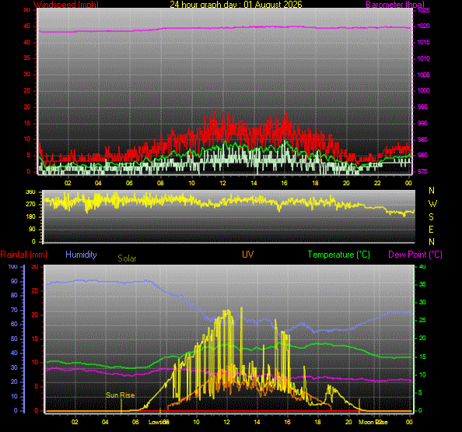Screen dimensions: 462x432
Task: Click the bottom compass letter "N"
Action: pyautogui.click(x=432, y=242)
